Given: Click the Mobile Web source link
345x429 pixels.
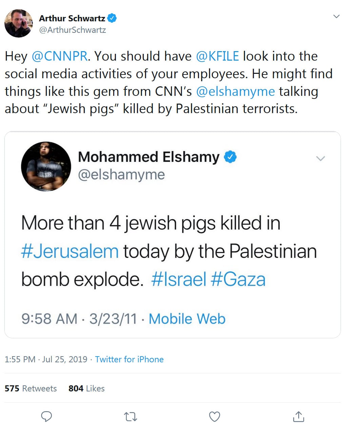Looking at the screenshot, I should [187, 319].
